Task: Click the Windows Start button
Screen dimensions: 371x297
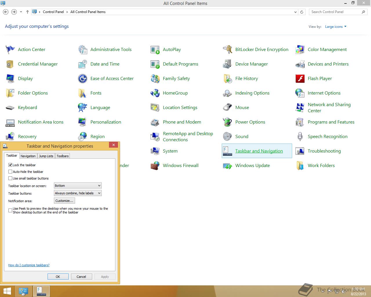Action: pyautogui.click(x=7, y=291)
